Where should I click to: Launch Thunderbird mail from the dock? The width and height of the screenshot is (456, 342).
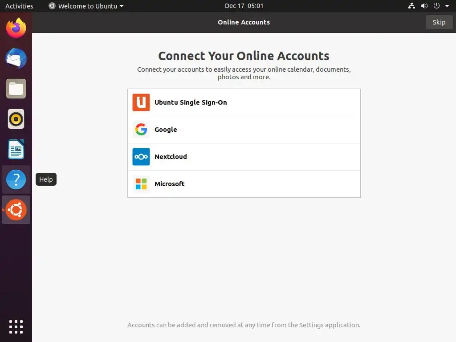pyautogui.click(x=16, y=58)
